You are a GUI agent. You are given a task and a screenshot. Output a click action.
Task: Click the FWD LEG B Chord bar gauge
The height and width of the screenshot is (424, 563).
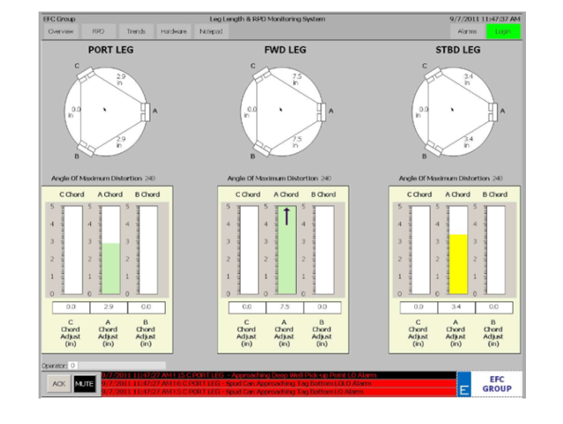click(324, 250)
